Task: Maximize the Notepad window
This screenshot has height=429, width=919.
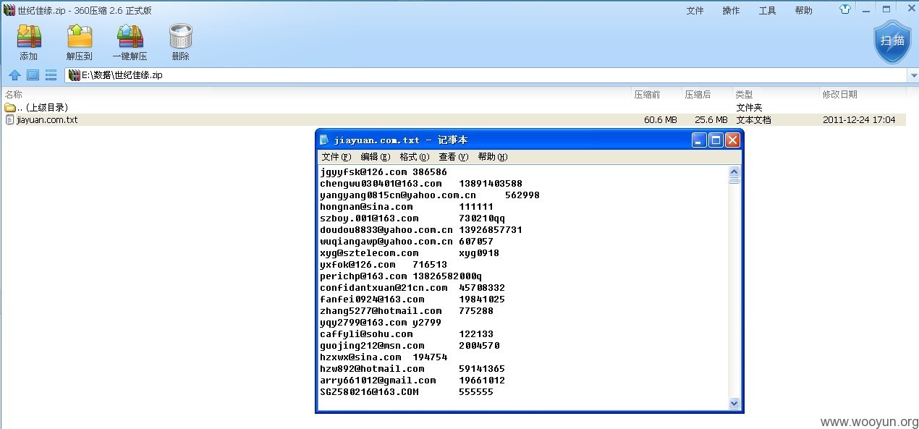Action: pyautogui.click(x=716, y=140)
